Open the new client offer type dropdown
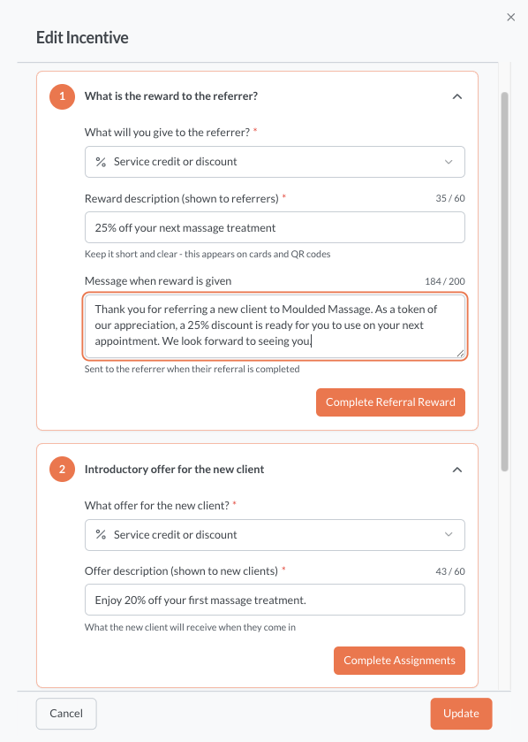528x742 pixels. tap(275, 535)
